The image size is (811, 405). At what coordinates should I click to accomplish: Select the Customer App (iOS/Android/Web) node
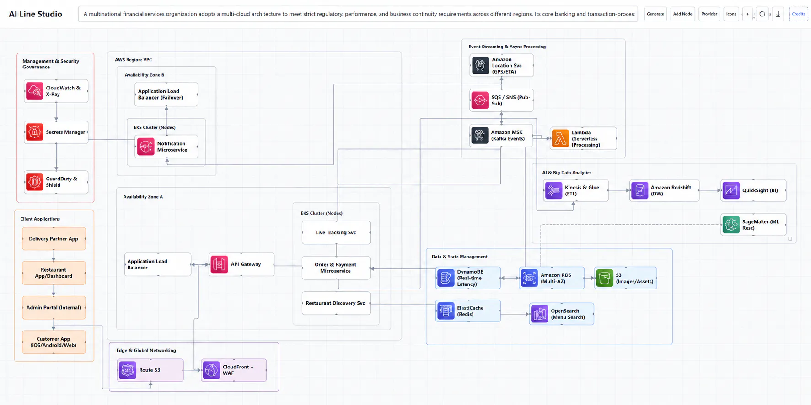[x=54, y=342]
